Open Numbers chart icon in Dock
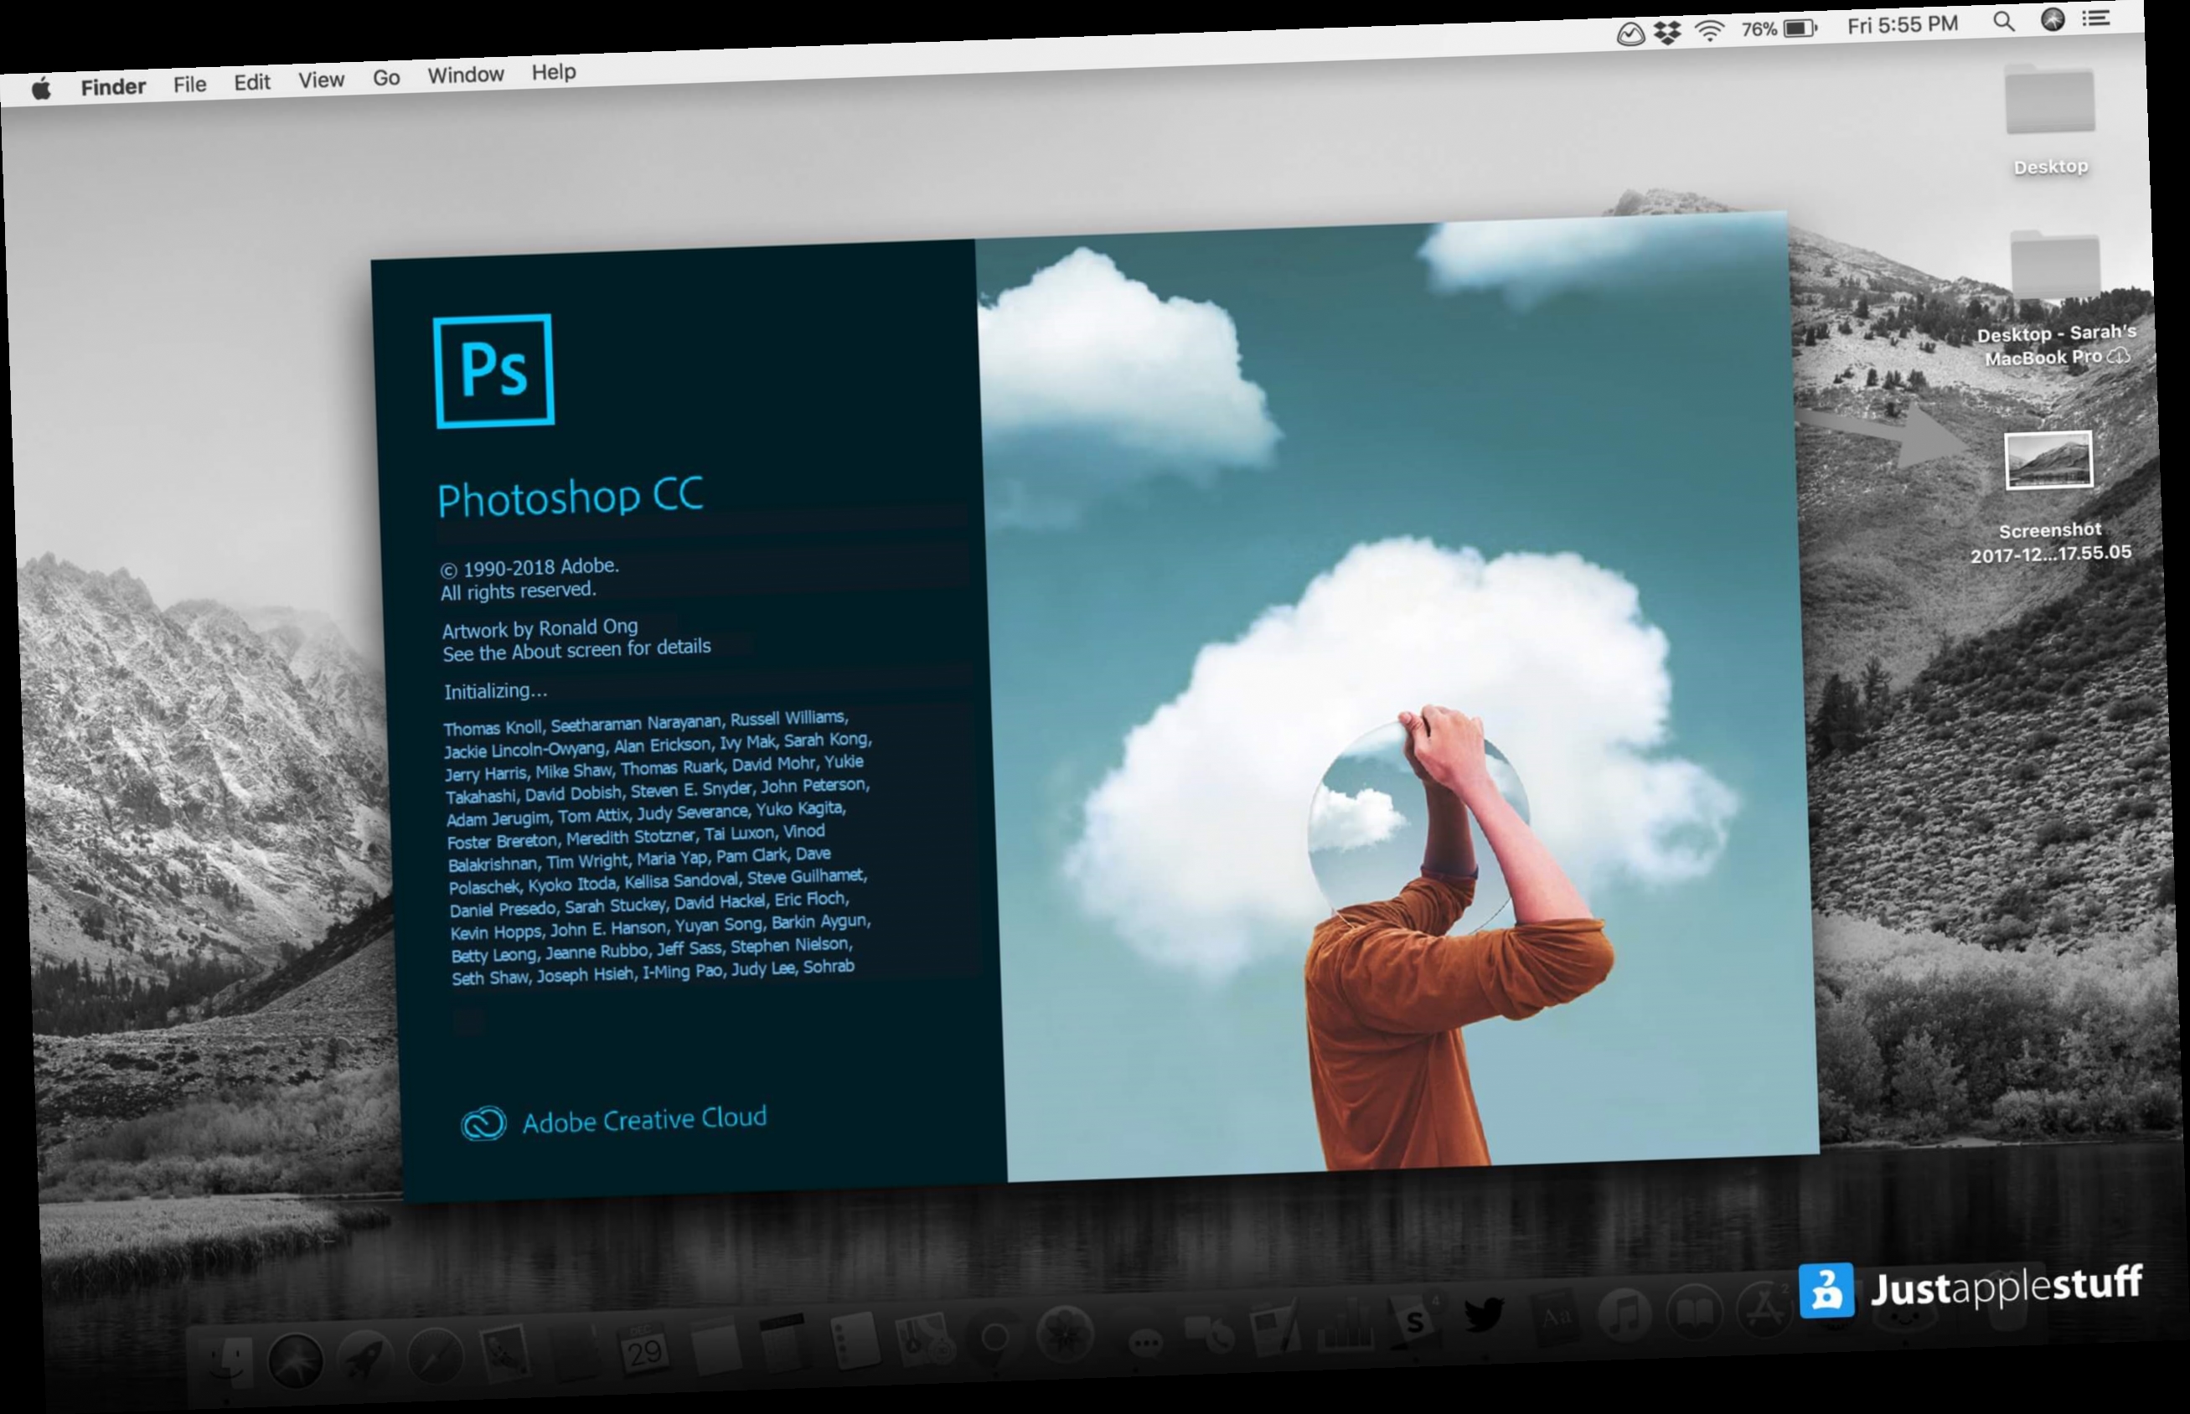This screenshot has width=2190, height=1414. (x=1346, y=1325)
